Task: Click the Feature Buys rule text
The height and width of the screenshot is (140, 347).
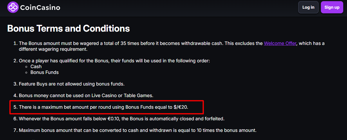Action: [71, 84]
